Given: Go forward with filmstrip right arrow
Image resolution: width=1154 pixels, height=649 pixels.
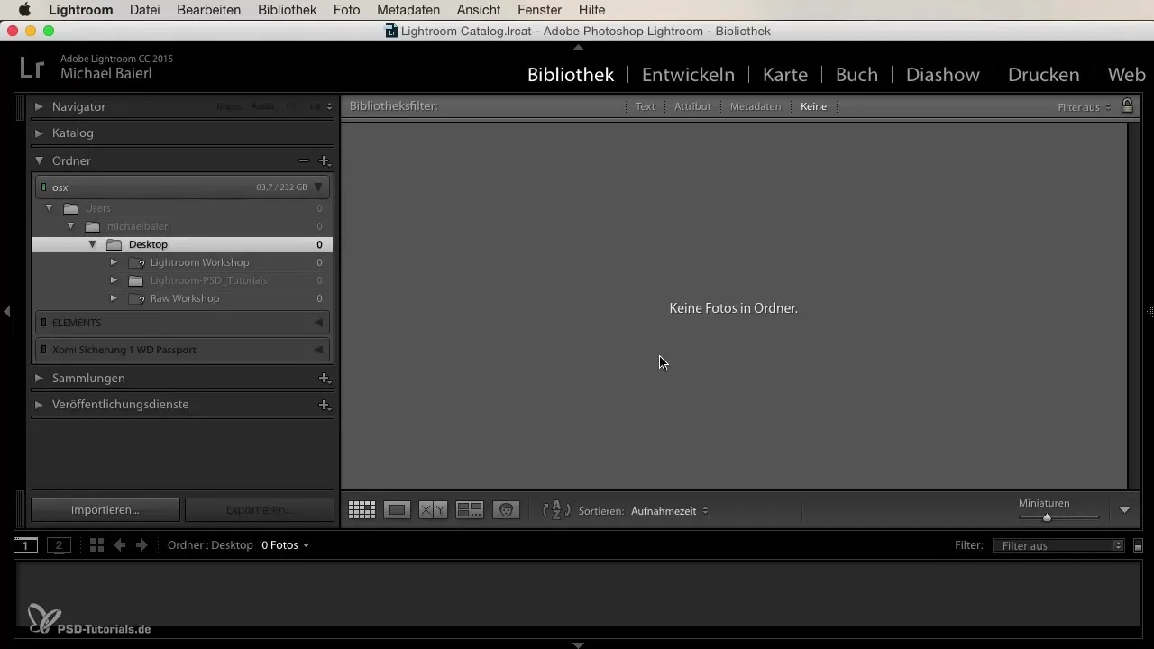Looking at the screenshot, I should [x=142, y=545].
